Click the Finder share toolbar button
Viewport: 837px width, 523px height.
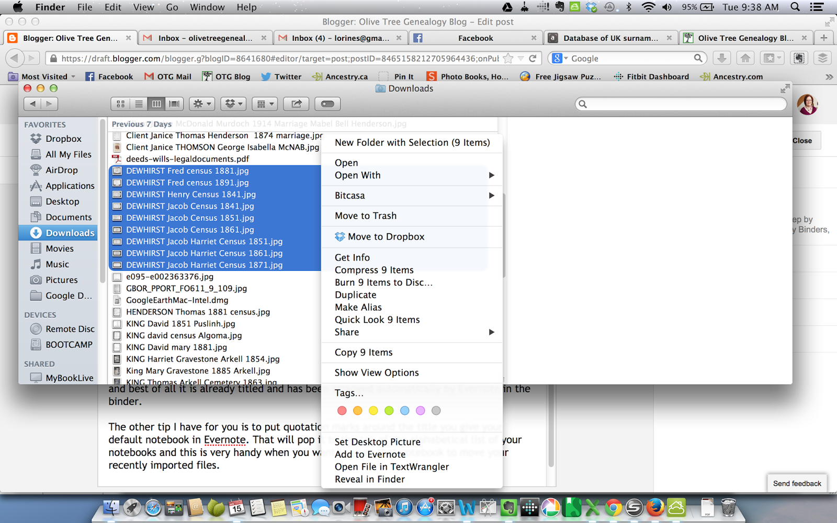point(296,104)
